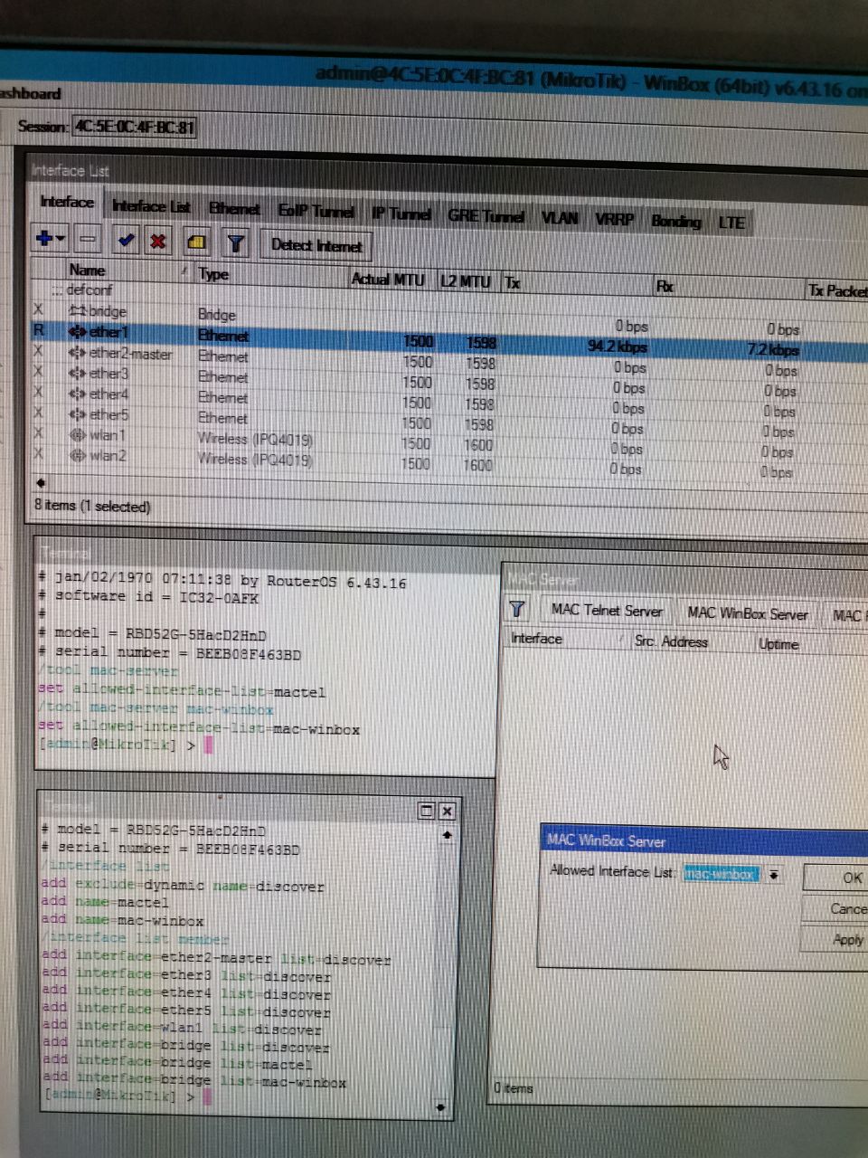Click the Detect Internet button
The height and width of the screenshot is (1158, 868).
click(x=316, y=245)
